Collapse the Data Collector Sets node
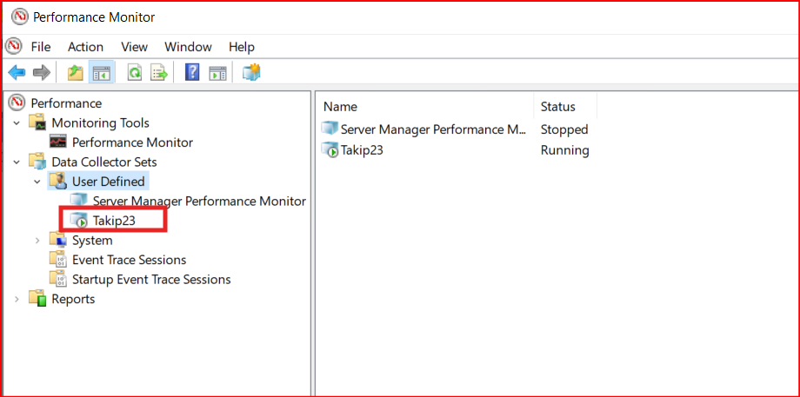Image resolution: width=800 pixels, height=397 pixels. [x=17, y=162]
